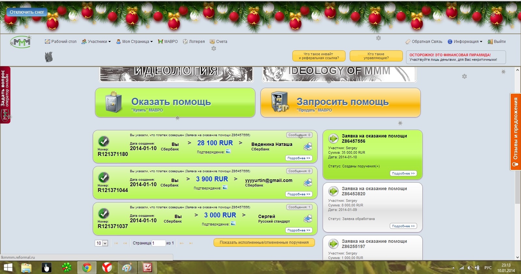The image size is (521, 274).
Task: Open Задать вопрос side tab
Action: click(x=5, y=95)
